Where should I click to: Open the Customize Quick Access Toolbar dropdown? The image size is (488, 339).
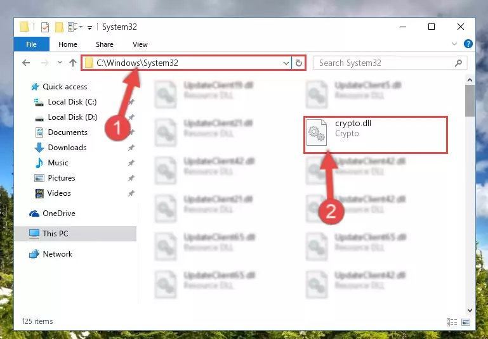[x=89, y=28]
